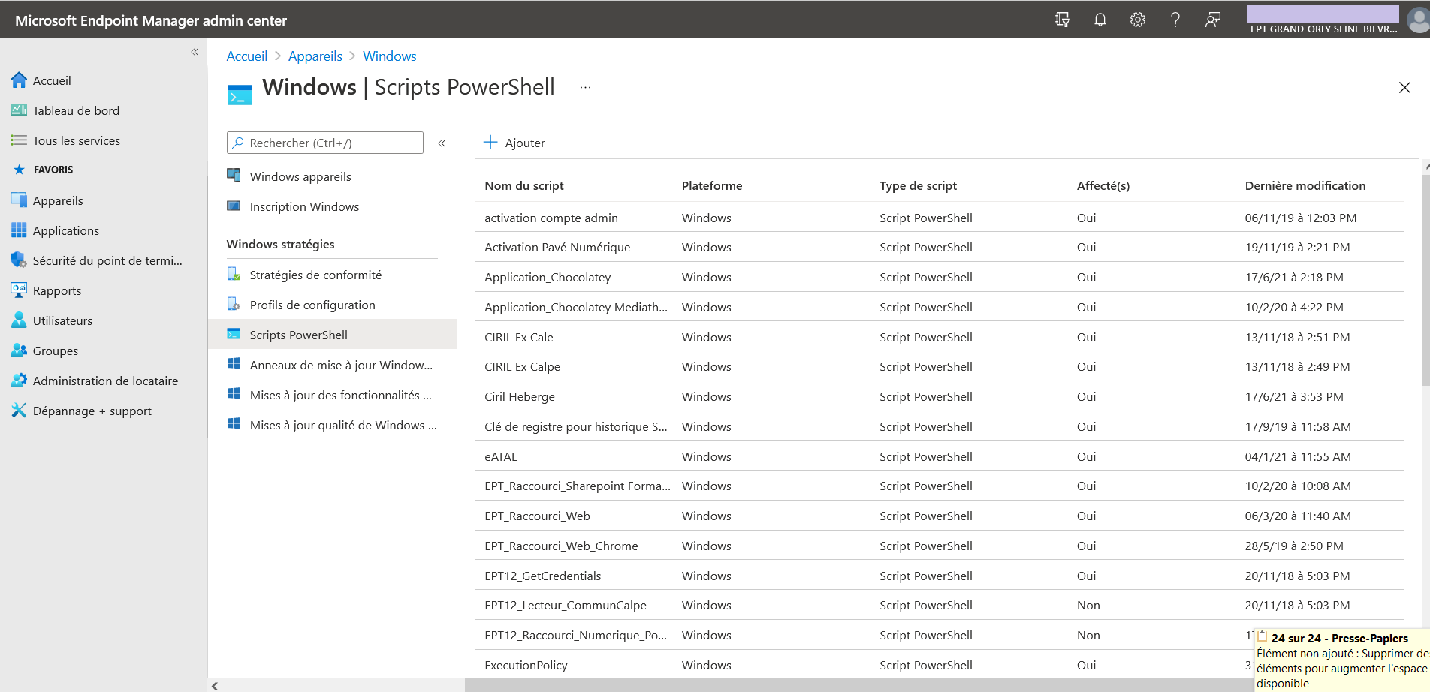Click the horizontal scrollbar left arrow

coord(216,685)
